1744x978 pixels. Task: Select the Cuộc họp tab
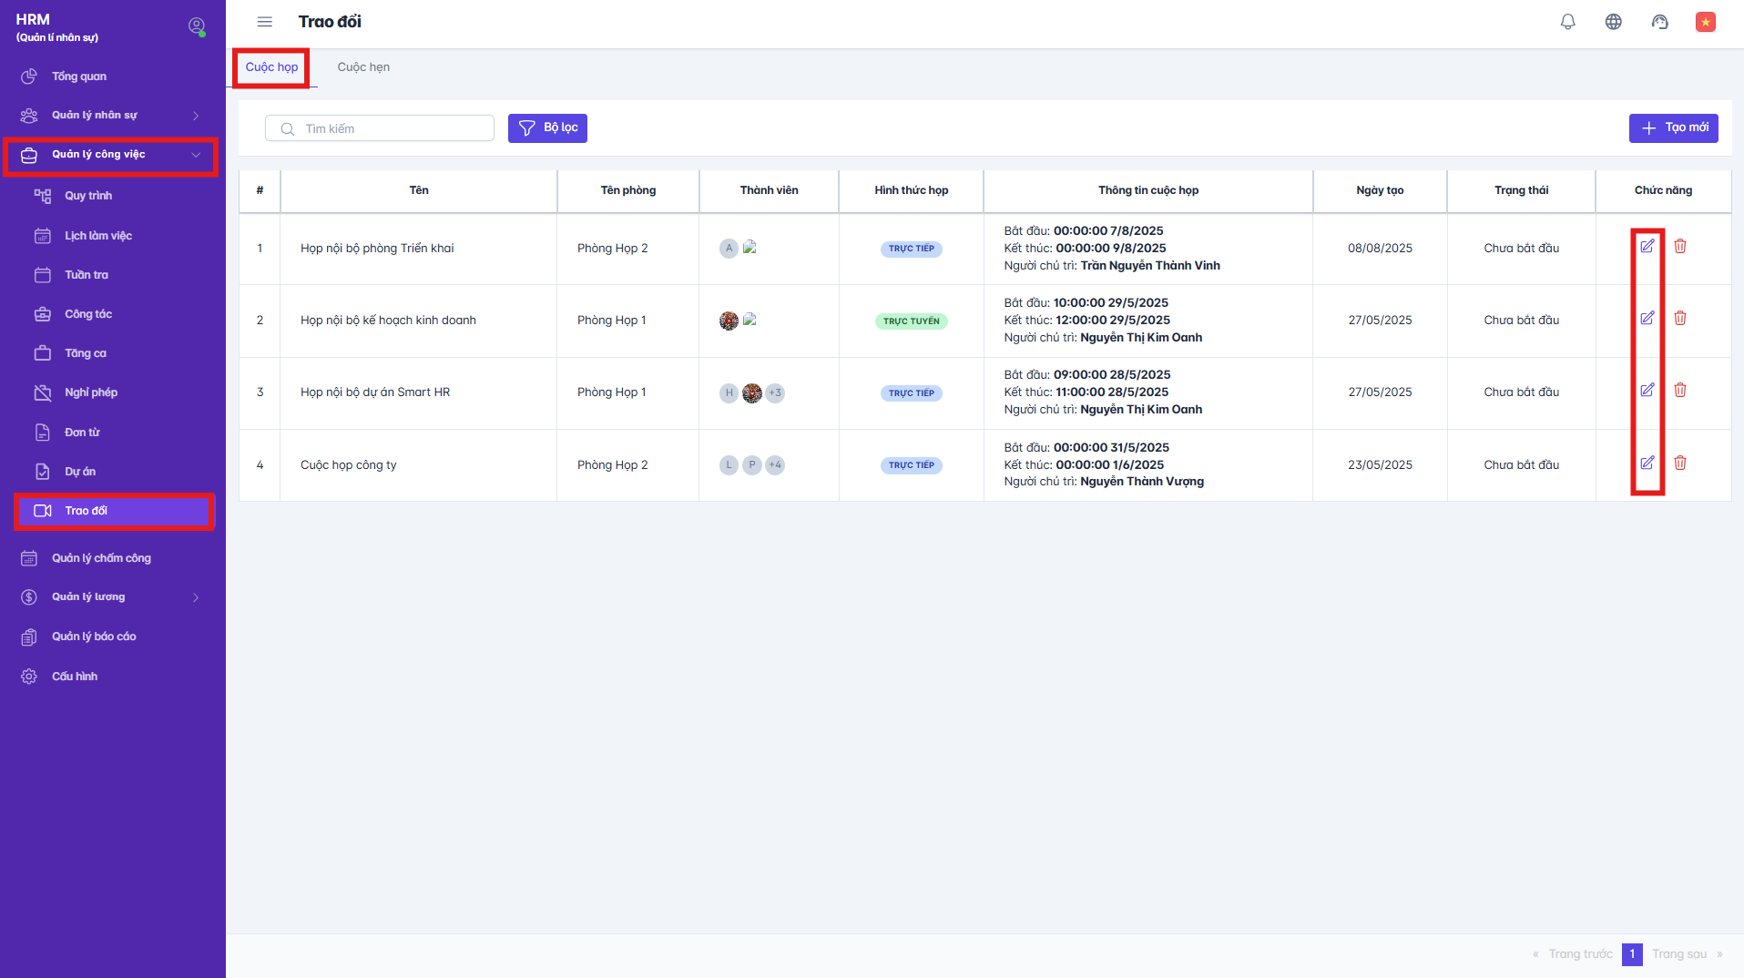point(271,66)
